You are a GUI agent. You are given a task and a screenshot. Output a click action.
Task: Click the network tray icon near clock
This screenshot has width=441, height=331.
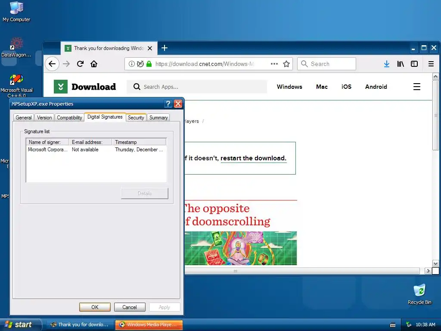coord(409,325)
